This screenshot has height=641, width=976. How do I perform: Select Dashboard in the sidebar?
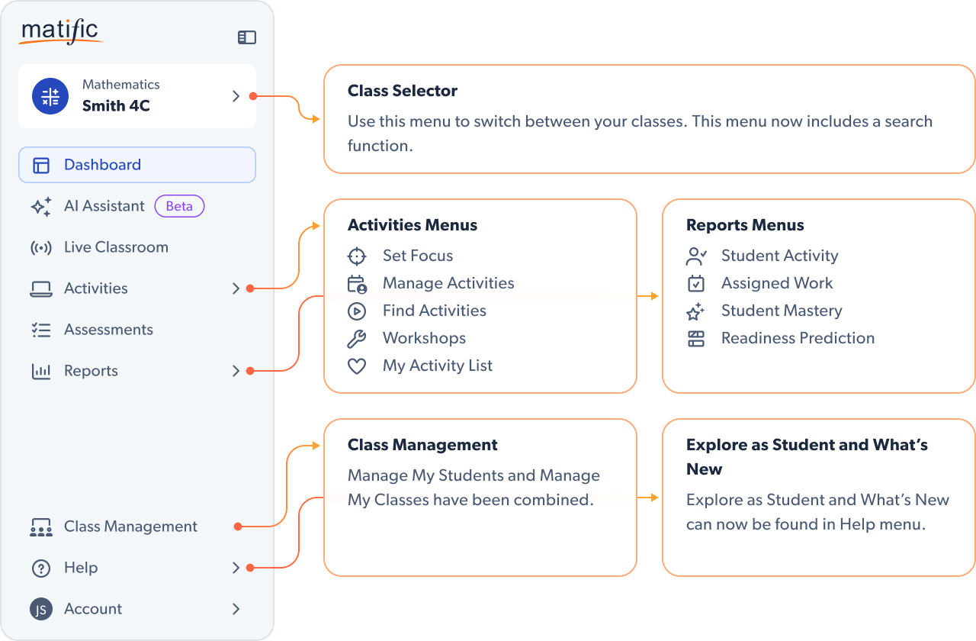coord(102,165)
